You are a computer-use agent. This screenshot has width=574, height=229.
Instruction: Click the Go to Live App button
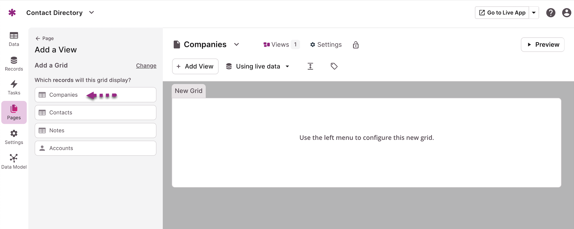click(x=502, y=13)
